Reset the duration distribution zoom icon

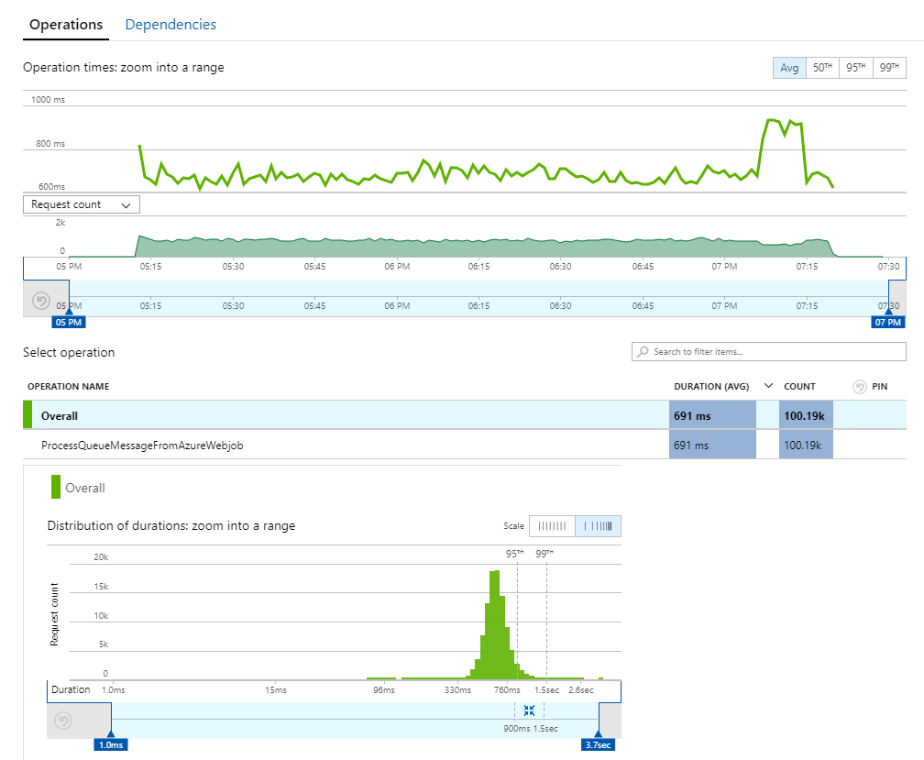click(x=63, y=721)
